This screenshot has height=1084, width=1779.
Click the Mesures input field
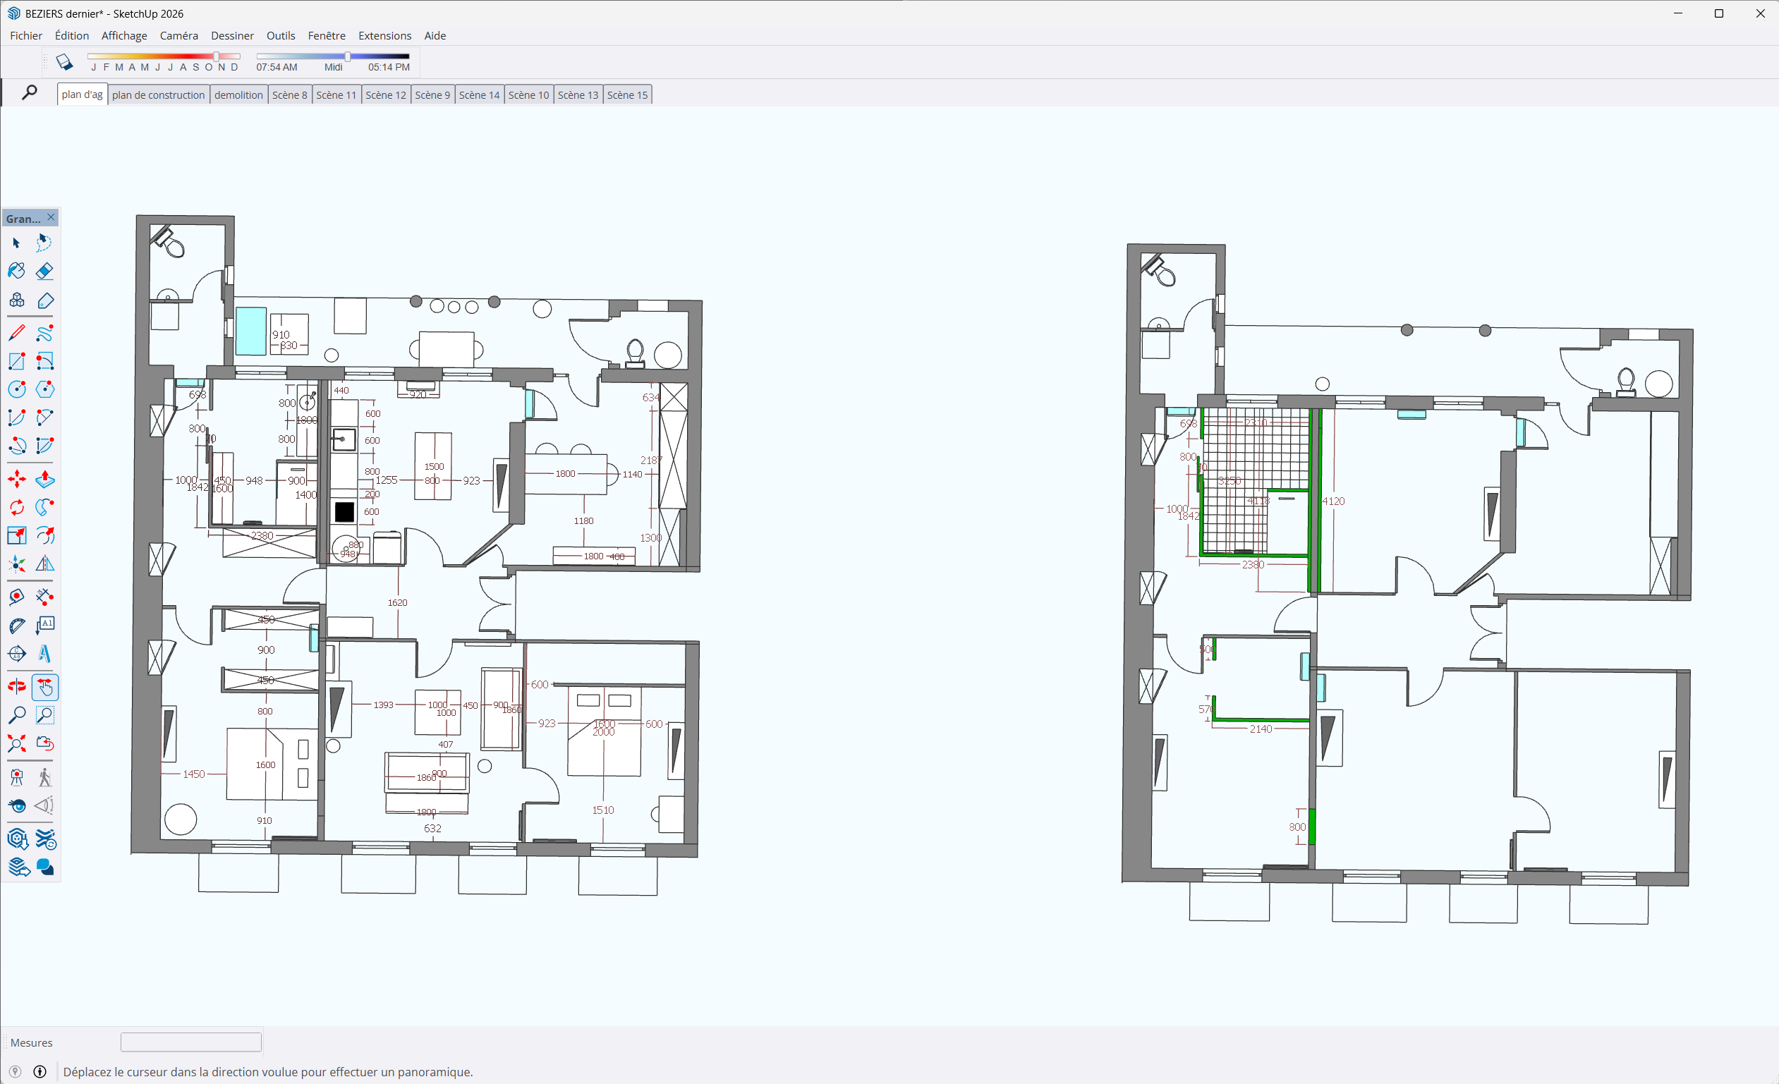point(190,1042)
